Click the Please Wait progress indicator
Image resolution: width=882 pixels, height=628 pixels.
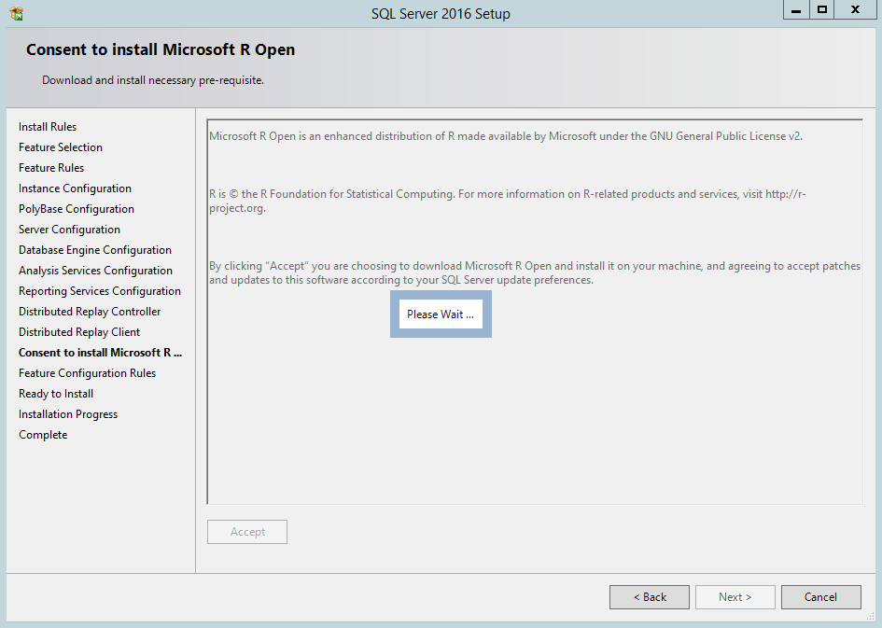[x=440, y=314]
